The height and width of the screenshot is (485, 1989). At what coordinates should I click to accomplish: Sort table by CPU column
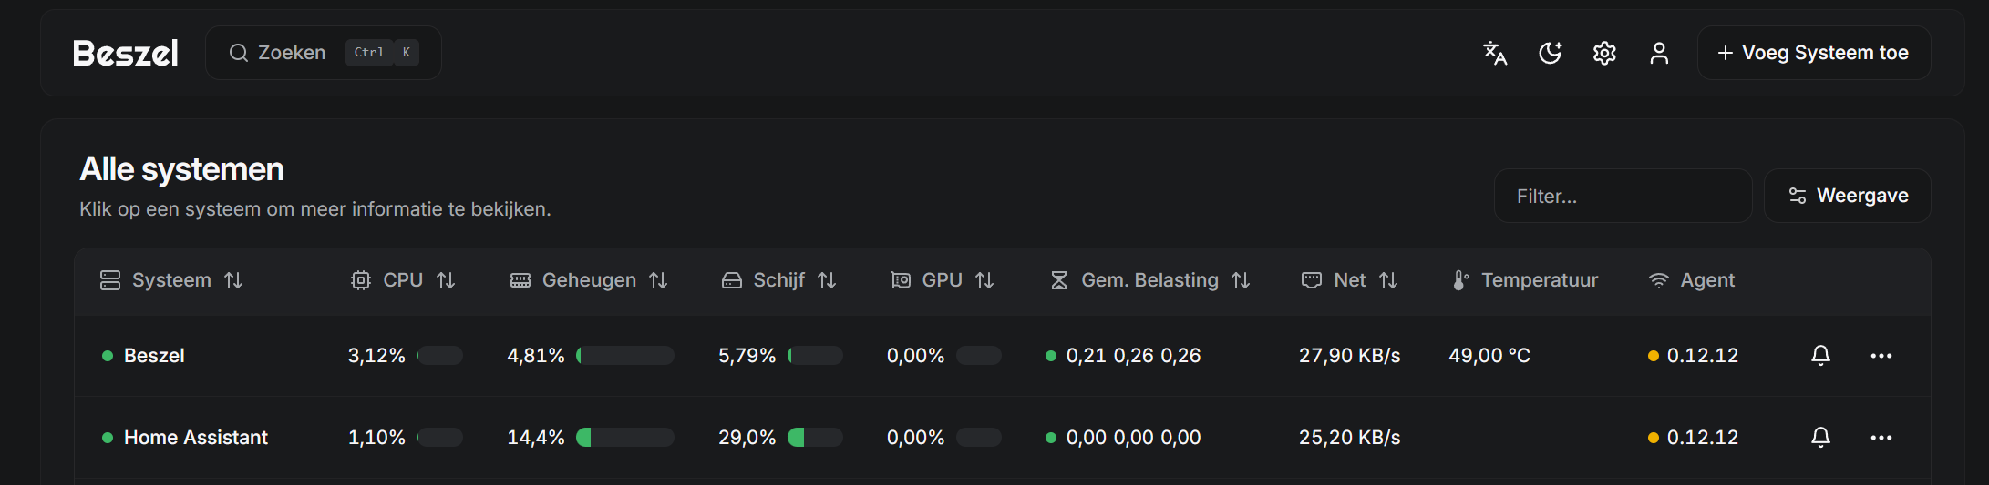(403, 280)
